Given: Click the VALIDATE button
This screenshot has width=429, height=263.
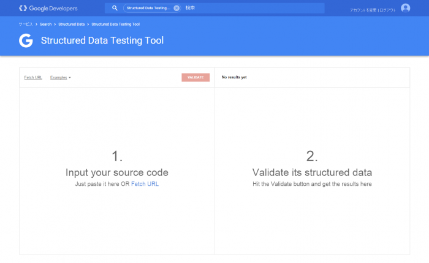Looking at the screenshot, I should 196,77.
